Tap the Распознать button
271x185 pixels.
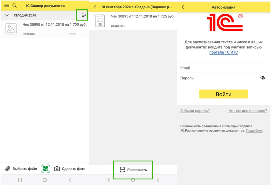[x=133, y=170]
